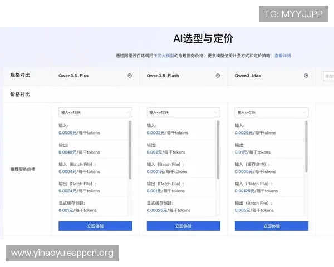Viewport: 334px width, 267px height.
Task: Click Qwen3-Max output price 0.01元
Action: point(240,152)
